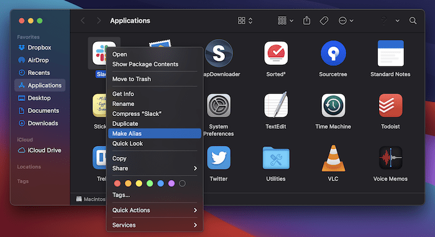The width and height of the screenshot is (435, 237).
Task: Apply the green tag color
Action: tap(150, 183)
